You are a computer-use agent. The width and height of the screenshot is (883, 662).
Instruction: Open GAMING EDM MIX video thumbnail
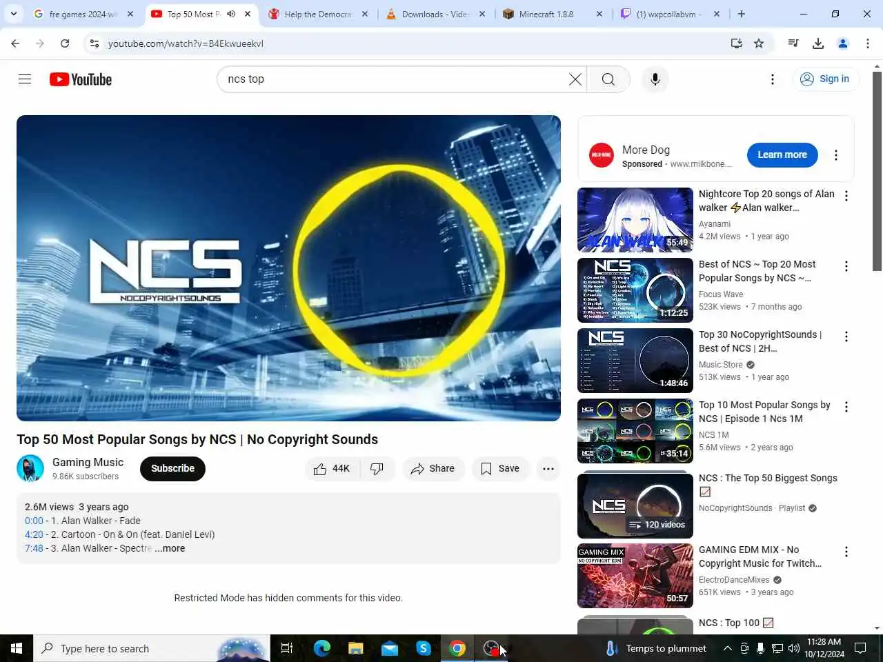click(x=635, y=576)
